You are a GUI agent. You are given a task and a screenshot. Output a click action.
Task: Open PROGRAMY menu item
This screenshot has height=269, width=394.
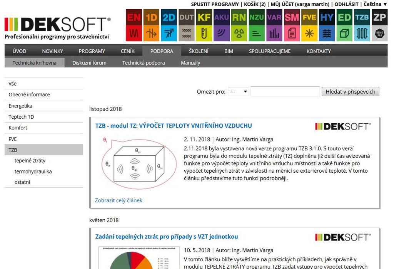pyautogui.click(x=92, y=51)
